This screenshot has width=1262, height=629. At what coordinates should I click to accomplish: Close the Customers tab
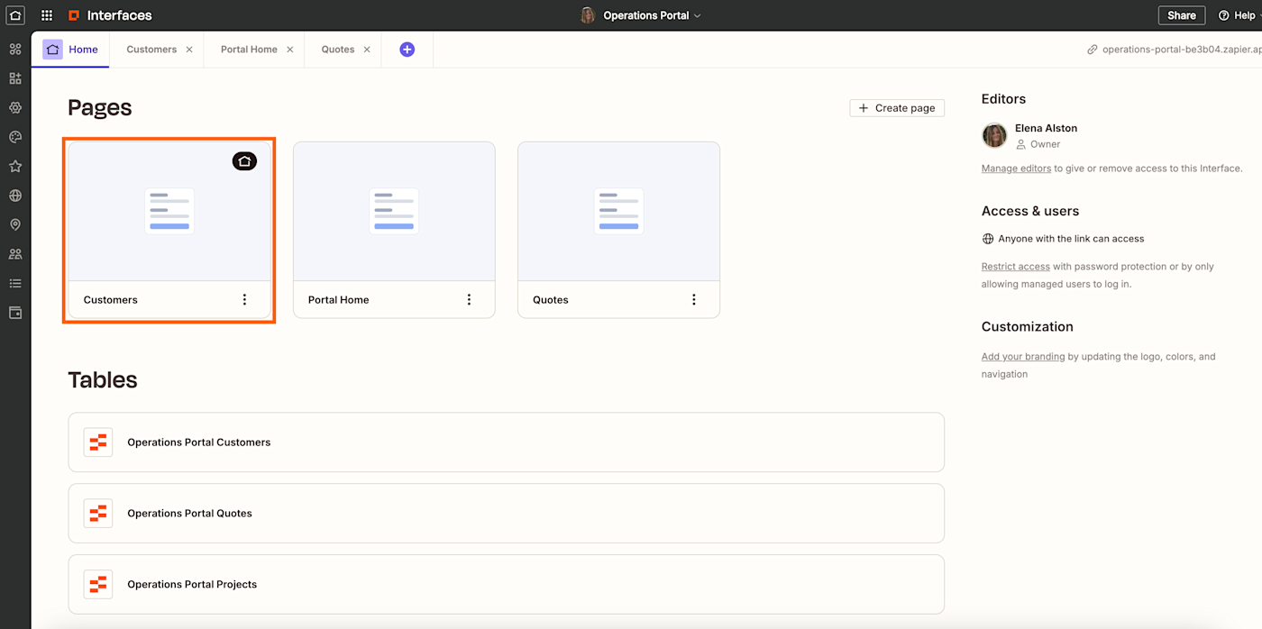(x=189, y=50)
